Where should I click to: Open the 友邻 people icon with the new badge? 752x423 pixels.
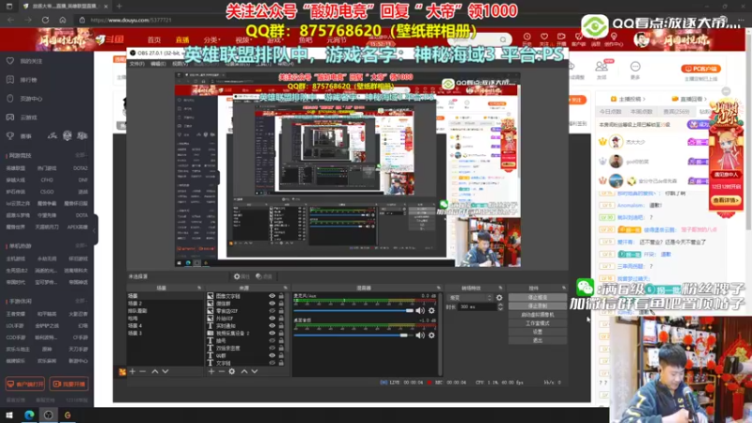coord(602,66)
